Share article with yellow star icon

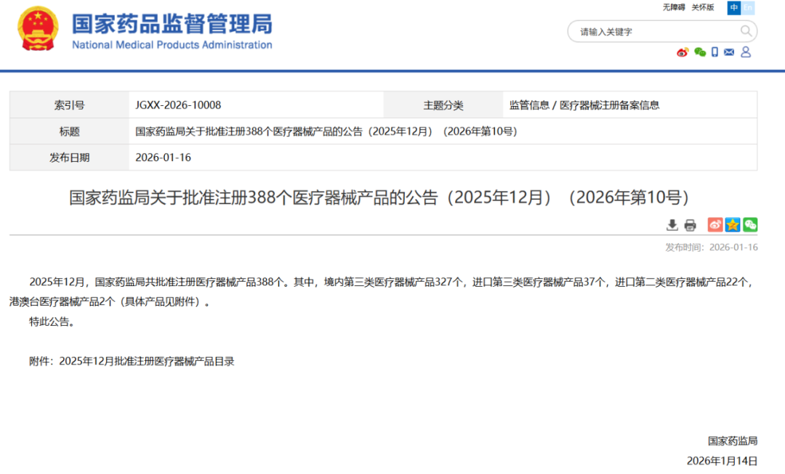(733, 225)
